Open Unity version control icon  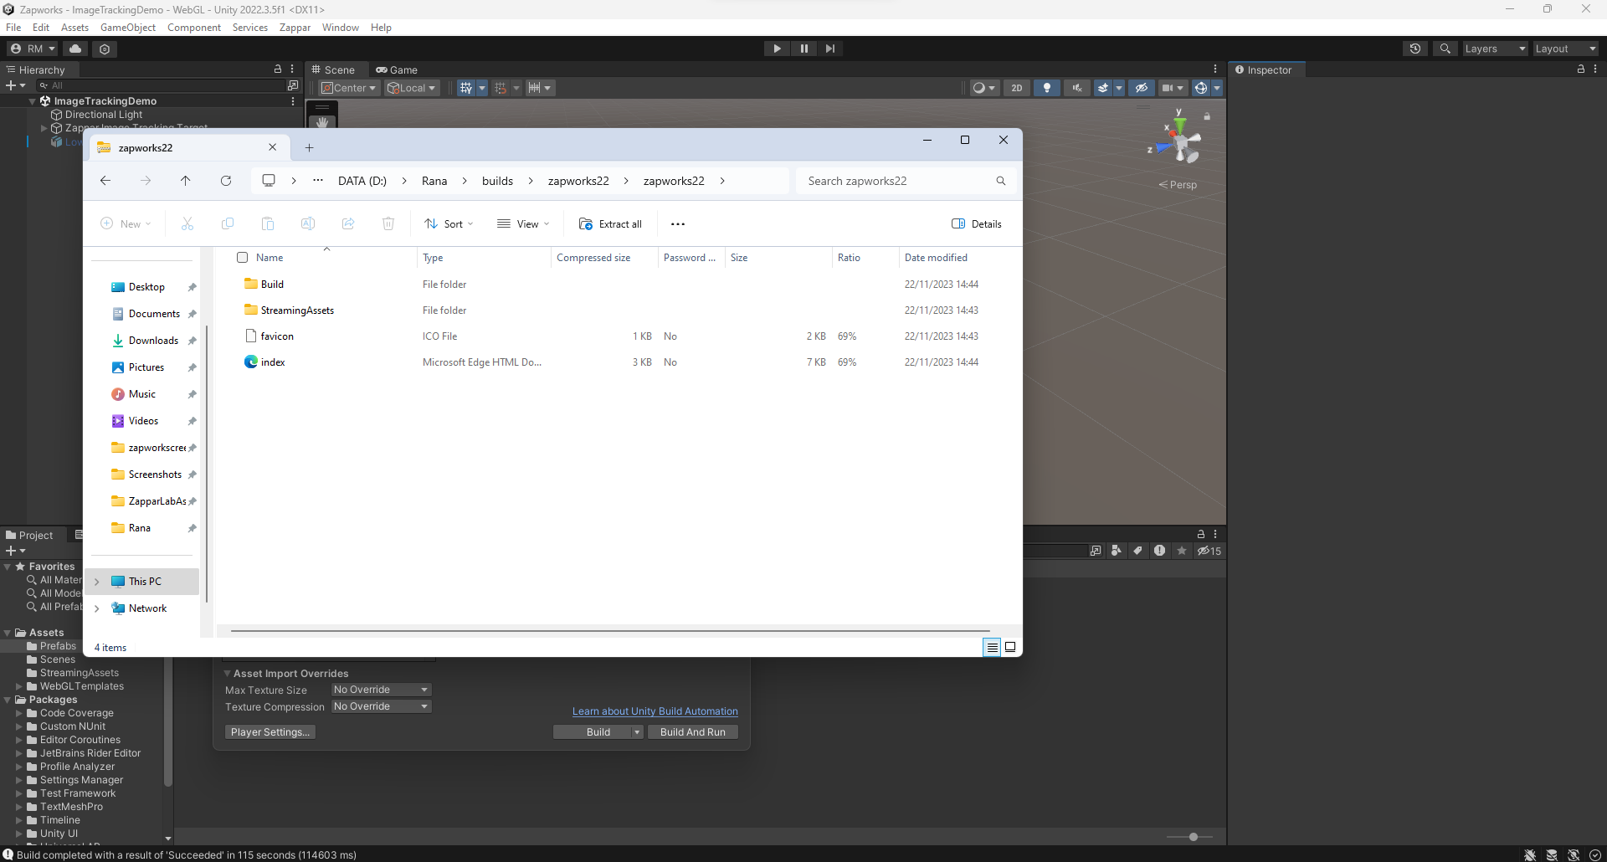point(105,49)
